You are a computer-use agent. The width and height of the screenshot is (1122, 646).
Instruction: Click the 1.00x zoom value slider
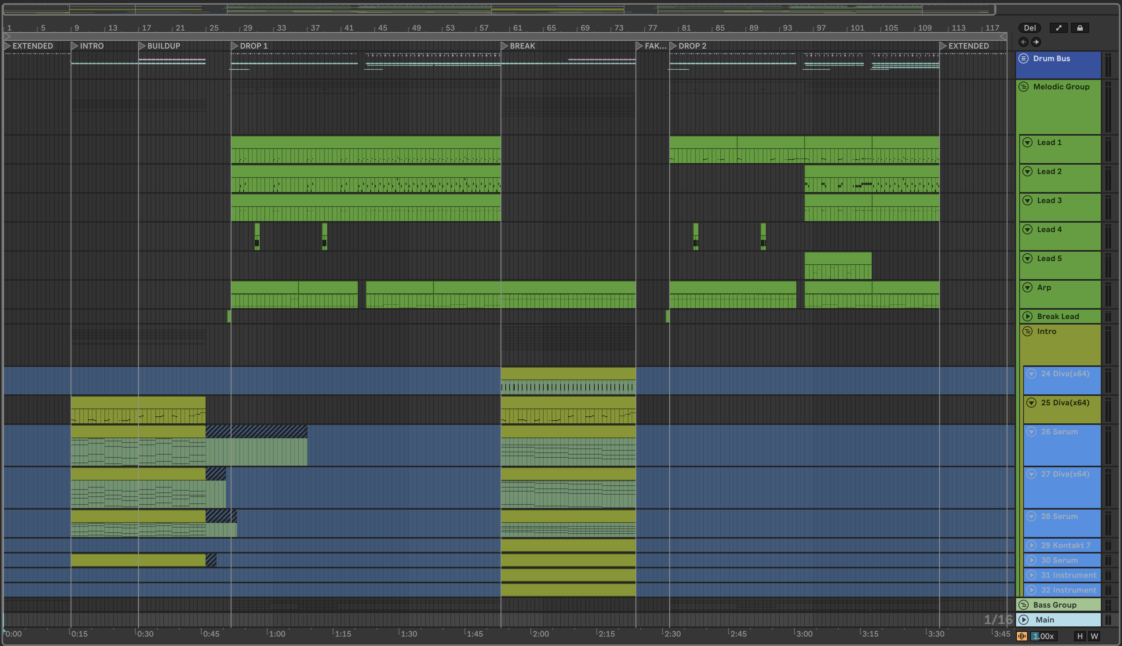point(1043,636)
